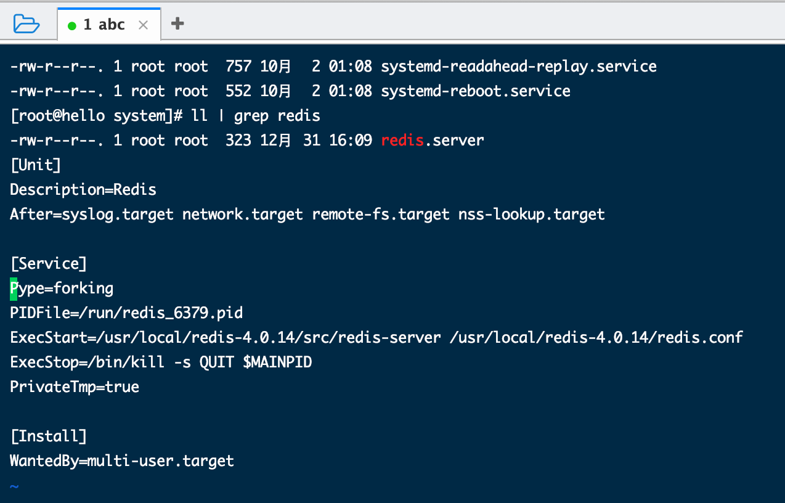785x503 pixels.
Task: Click the green connection status dot
Action: click(x=72, y=25)
